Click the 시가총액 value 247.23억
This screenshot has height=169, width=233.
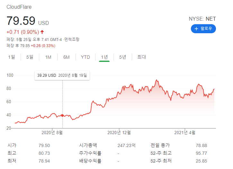(126, 145)
